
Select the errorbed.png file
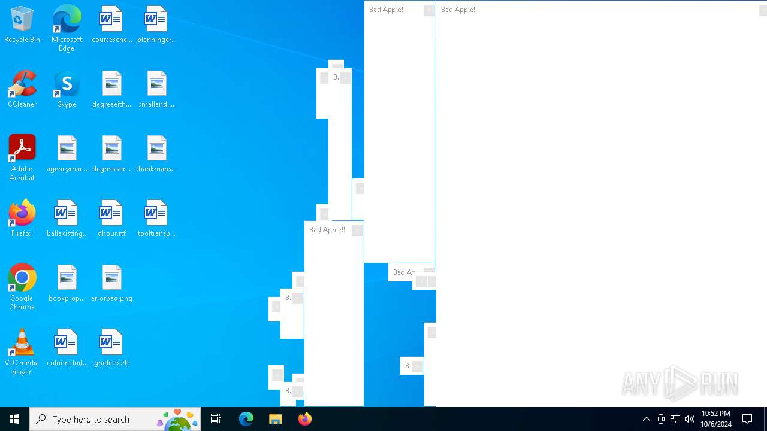[x=111, y=283]
